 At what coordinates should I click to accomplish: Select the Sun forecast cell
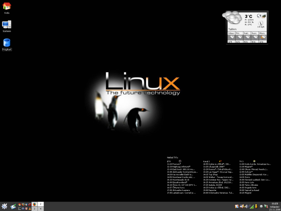[255, 37]
